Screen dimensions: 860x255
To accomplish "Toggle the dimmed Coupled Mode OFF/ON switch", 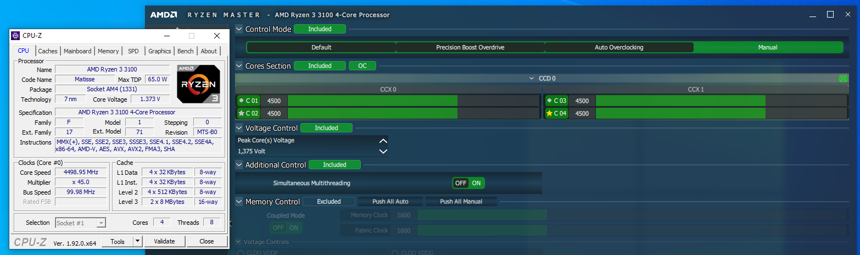I will click(286, 228).
